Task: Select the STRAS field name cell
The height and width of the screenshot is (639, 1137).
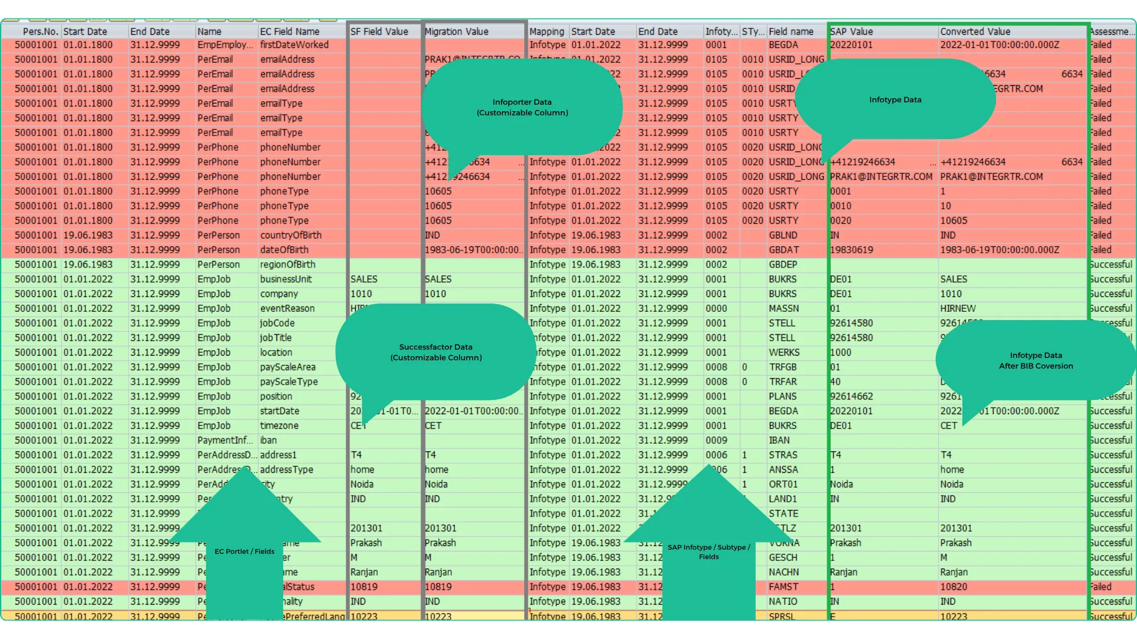Action: pyautogui.click(x=796, y=455)
